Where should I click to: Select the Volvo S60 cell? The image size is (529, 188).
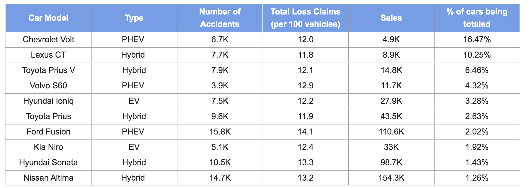[48, 86]
